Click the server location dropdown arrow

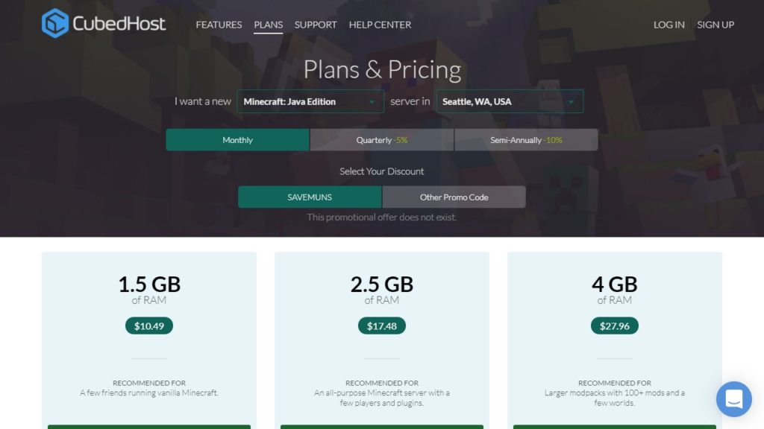point(571,101)
